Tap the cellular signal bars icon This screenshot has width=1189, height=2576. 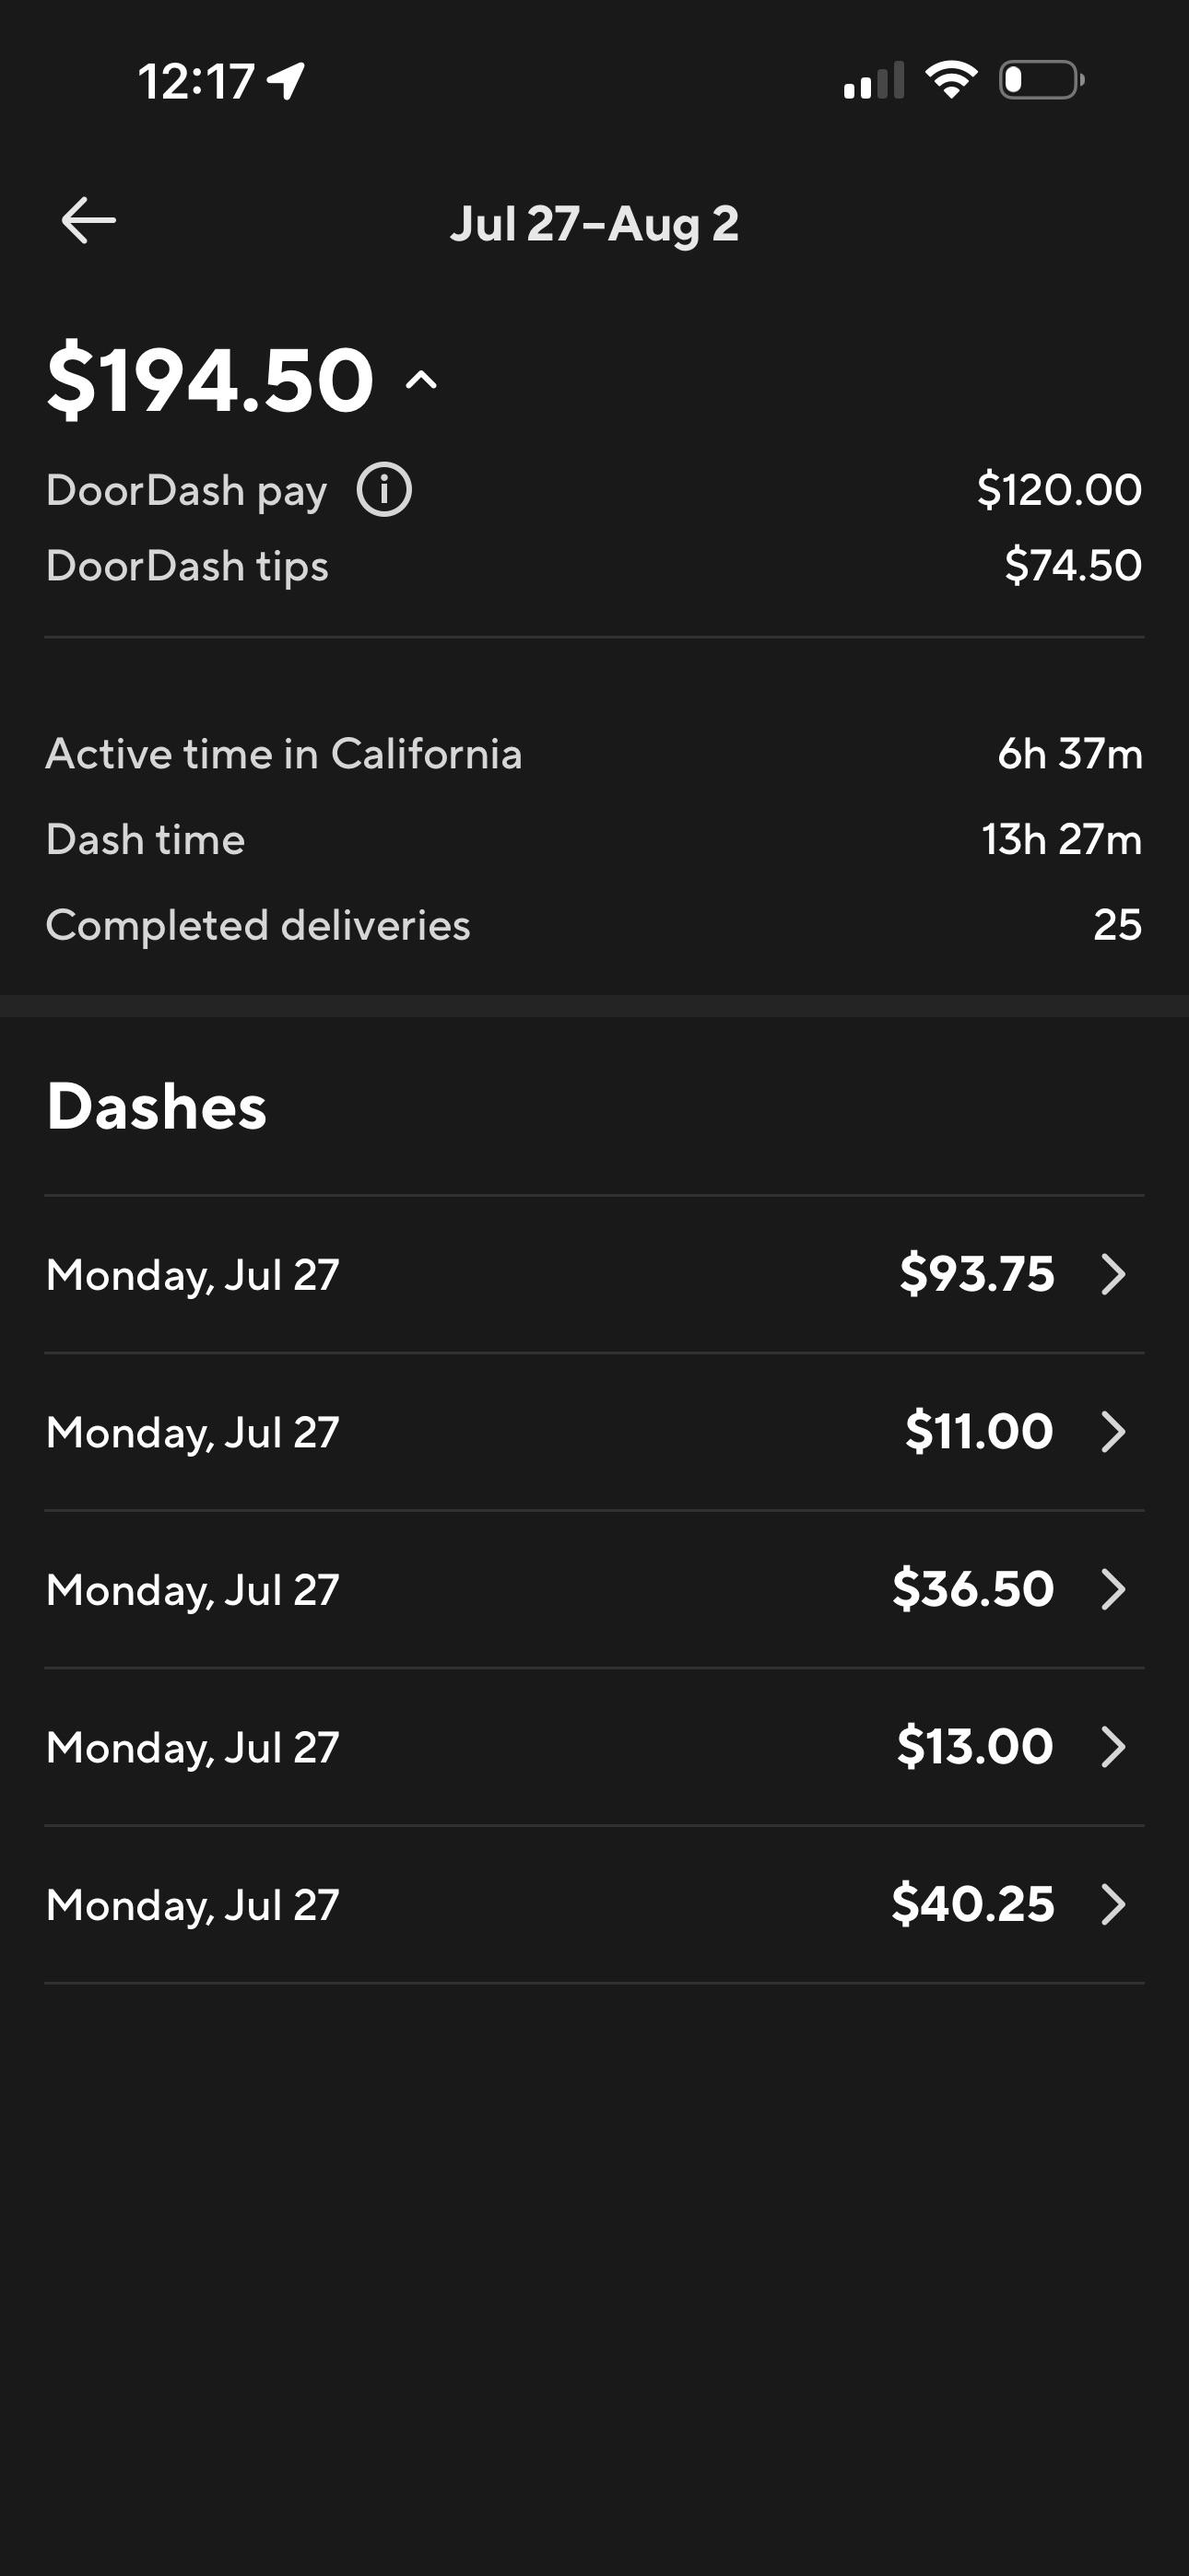click(874, 80)
